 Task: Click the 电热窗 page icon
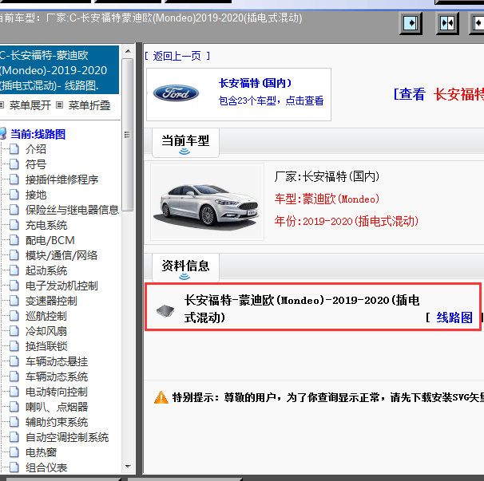pyautogui.click(x=14, y=452)
